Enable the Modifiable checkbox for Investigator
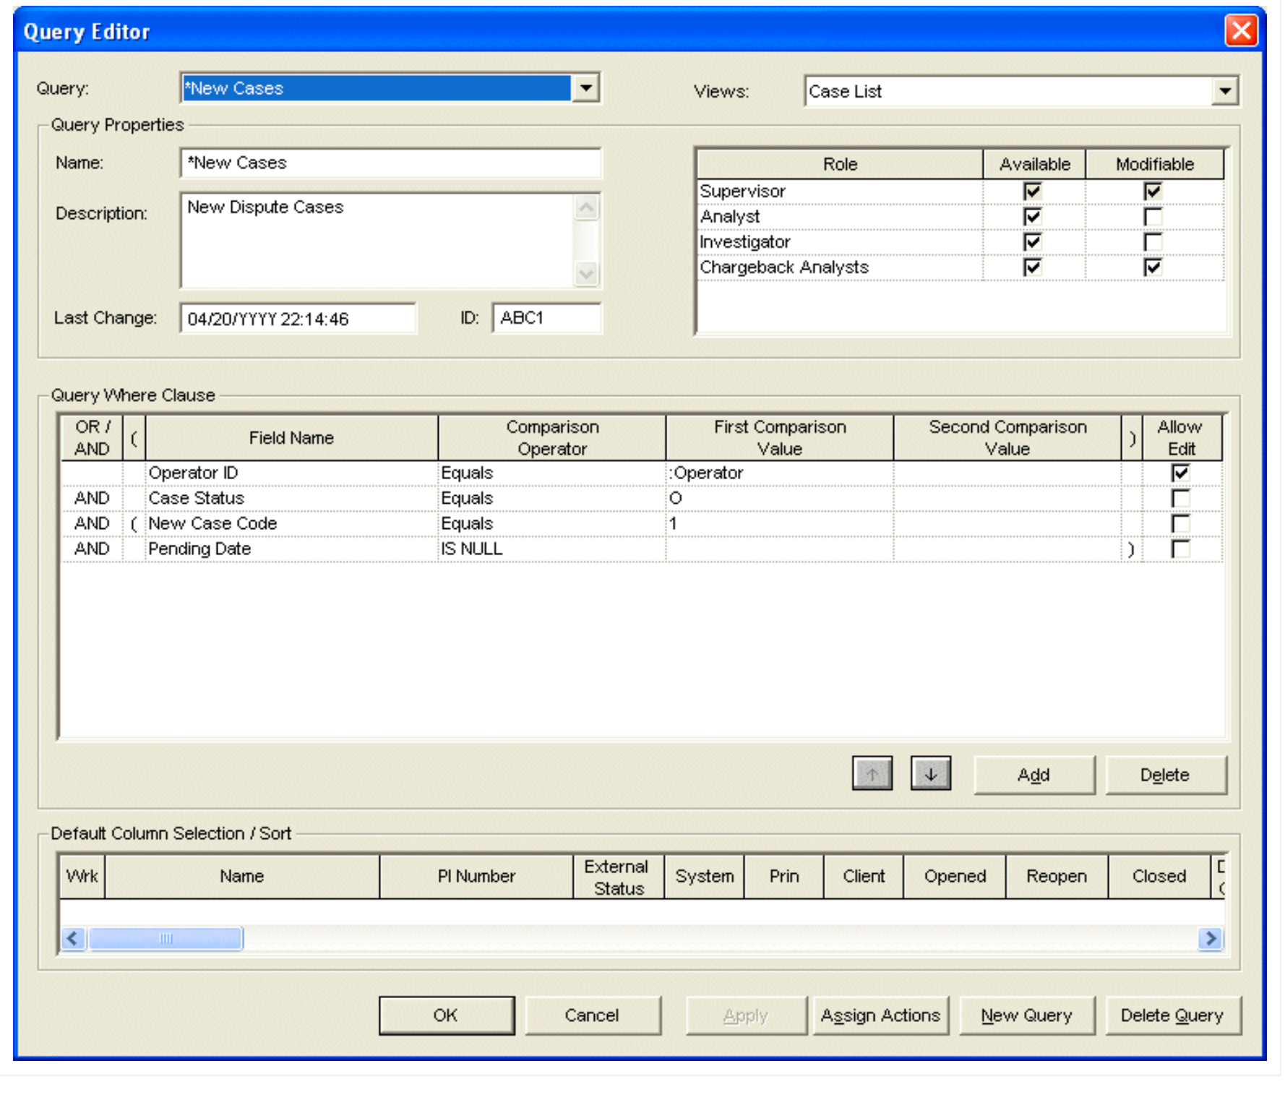The width and height of the screenshot is (1285, 1113). [x=1152, y=242]
